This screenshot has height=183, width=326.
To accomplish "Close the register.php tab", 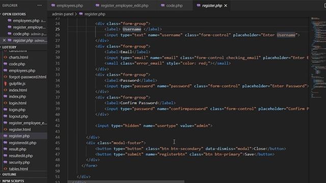I will click(226, 6).
